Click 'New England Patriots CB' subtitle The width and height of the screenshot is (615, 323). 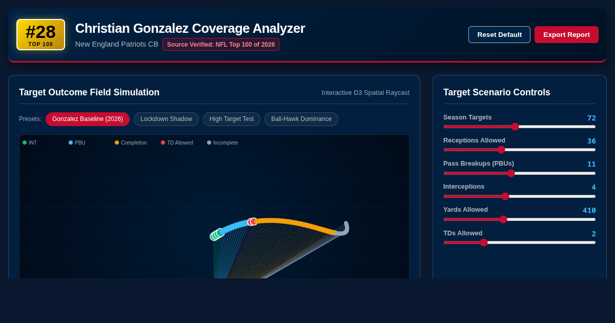117,44
